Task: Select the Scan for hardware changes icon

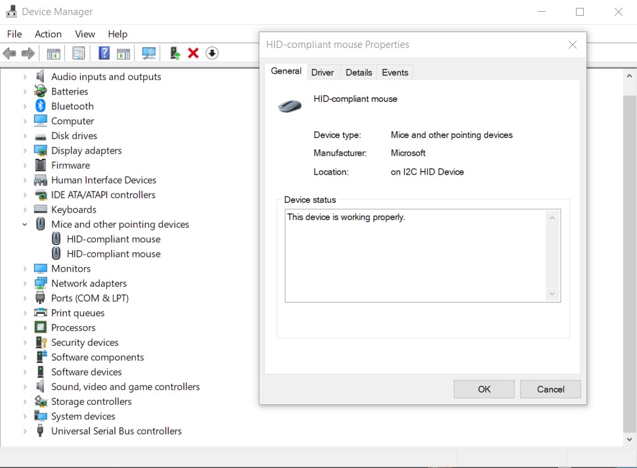Action: (150, 53)
